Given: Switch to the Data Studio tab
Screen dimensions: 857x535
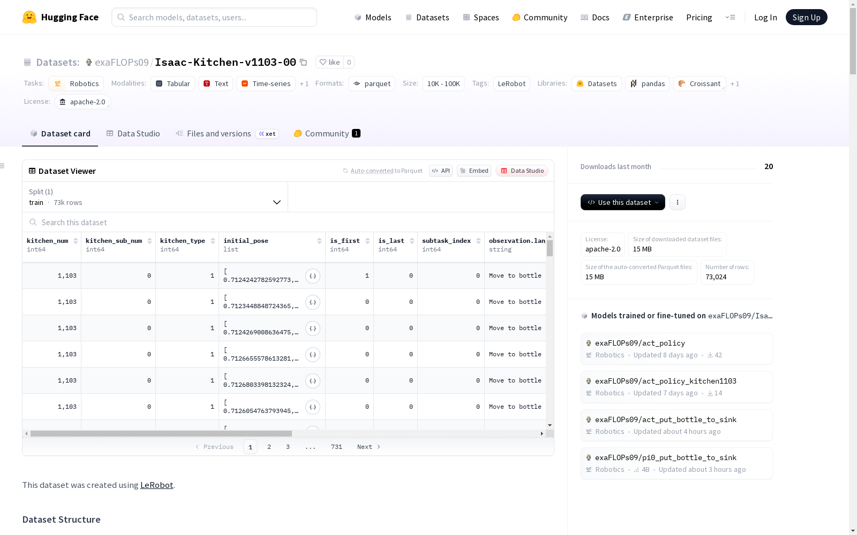Looking at the screenshot, I should point(133,134).
